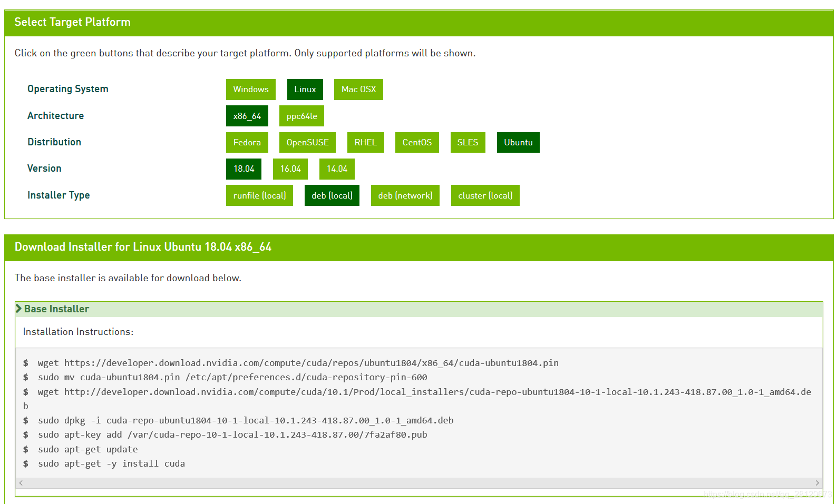The width and height of the screenshot is (837, 504).
Task: Choose the cluster (local) installer type
Action: point(485,195)
